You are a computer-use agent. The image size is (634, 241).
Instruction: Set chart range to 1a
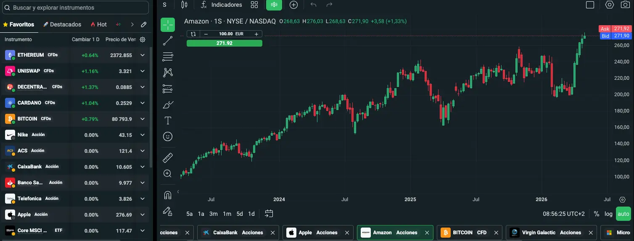point(201,214)
